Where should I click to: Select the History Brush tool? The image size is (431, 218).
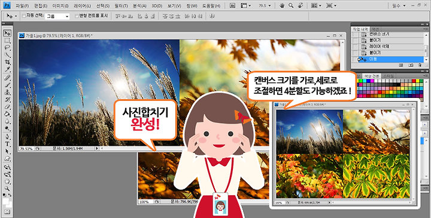pyautogui.click(x=7, y=99)
